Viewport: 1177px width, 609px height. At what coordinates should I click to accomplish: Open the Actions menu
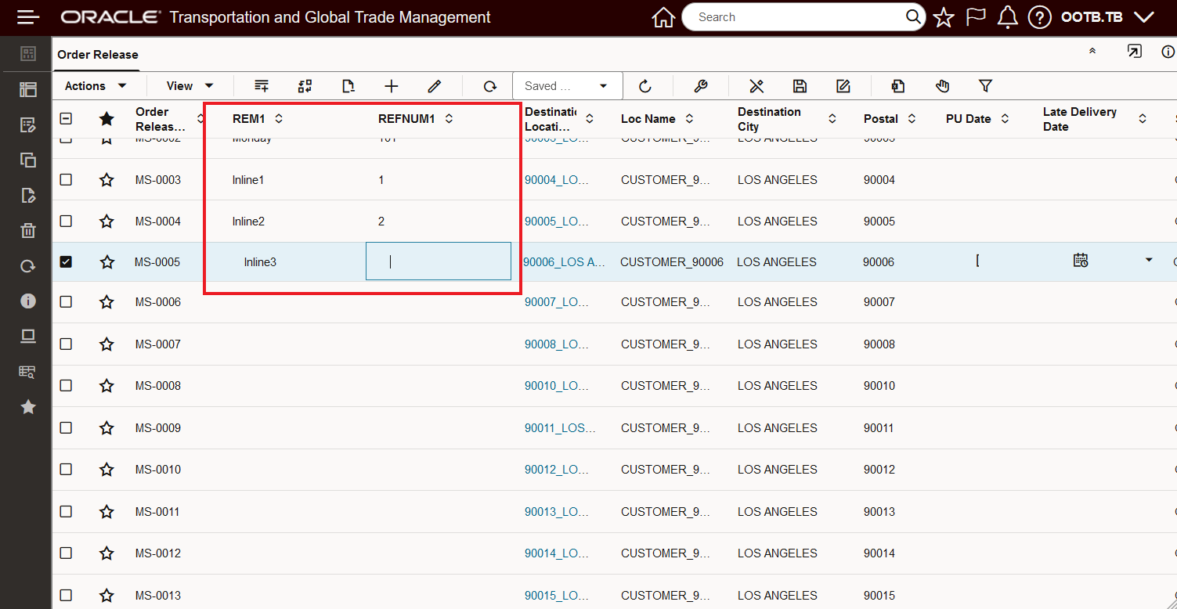point(95,86)
